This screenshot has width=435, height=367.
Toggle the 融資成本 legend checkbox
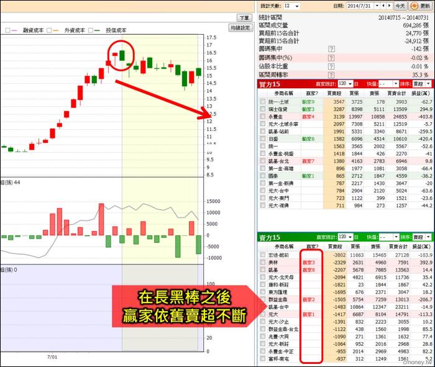click(7, 30)
